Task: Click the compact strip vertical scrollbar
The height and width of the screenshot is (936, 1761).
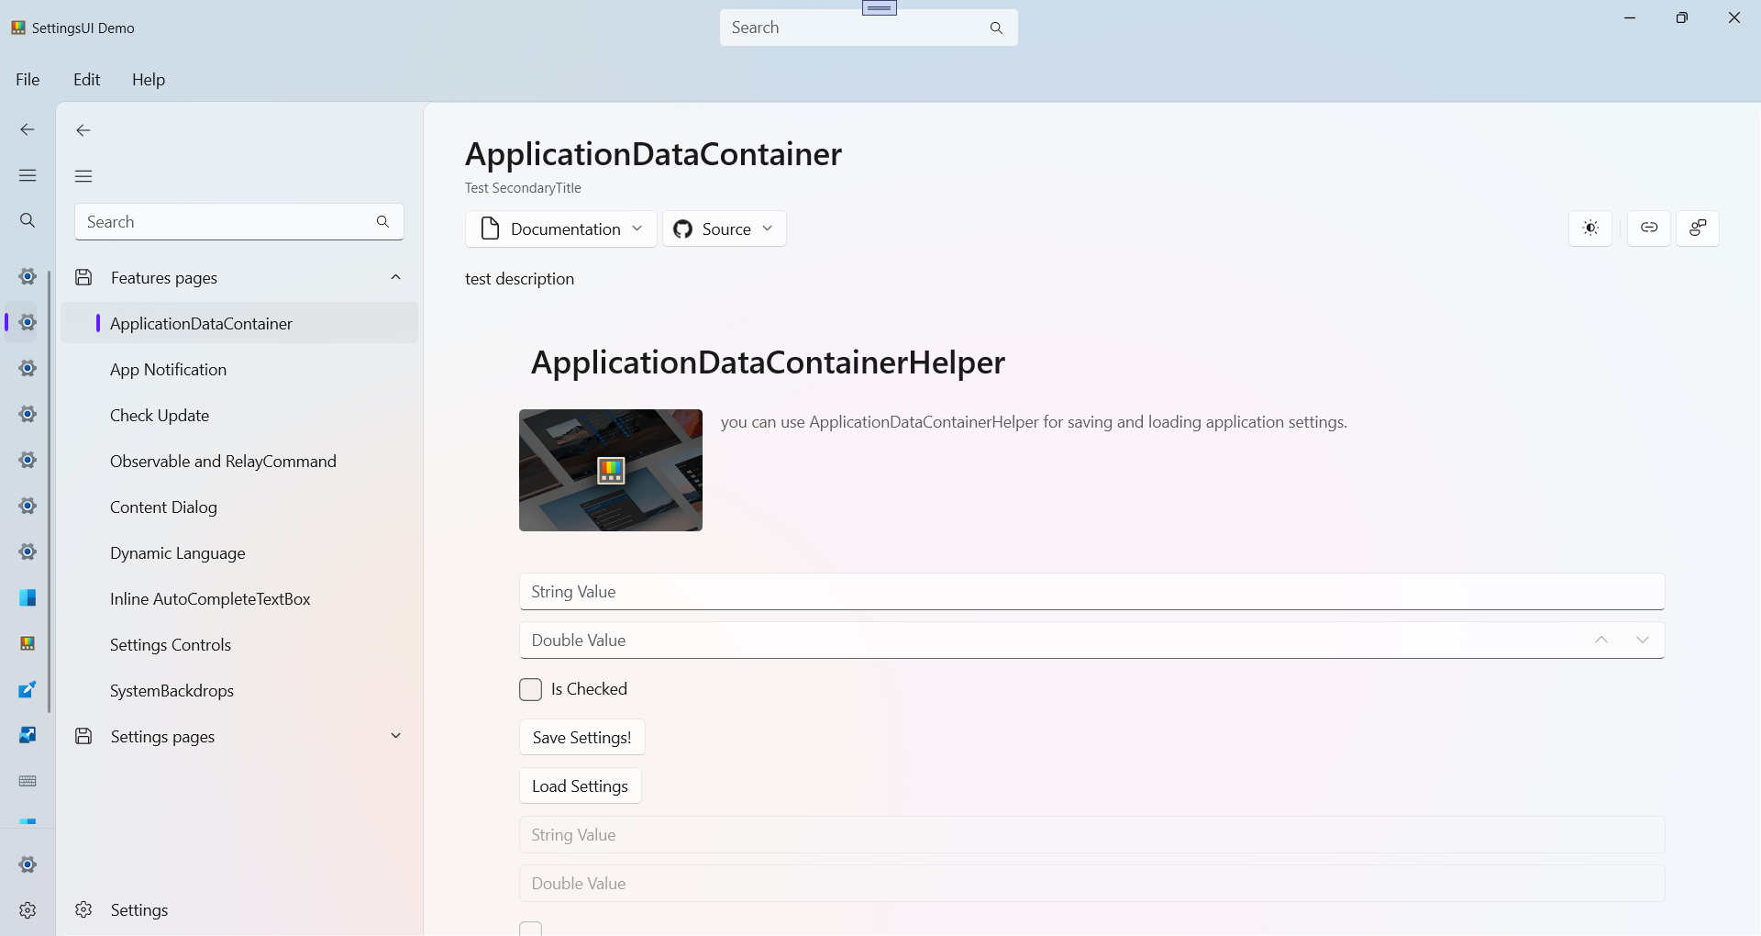Action: [50, 491]
